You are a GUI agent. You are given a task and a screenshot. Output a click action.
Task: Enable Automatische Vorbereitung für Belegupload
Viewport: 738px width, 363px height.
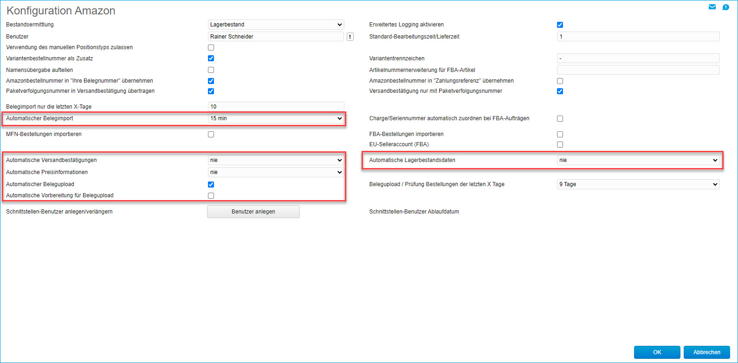point(211,195)
